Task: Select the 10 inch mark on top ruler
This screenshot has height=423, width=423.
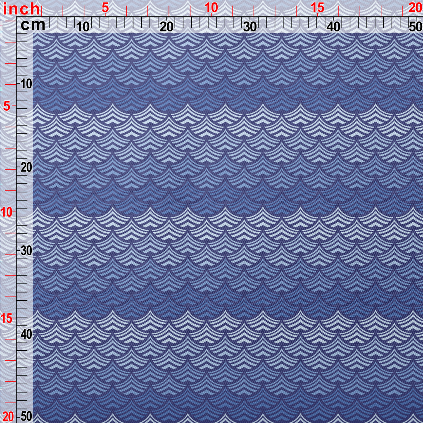Action: pos(211,7)
